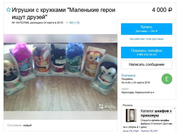Close the advertisement with the X icon
The image size is (183, 135).
pyautogui.click(x=174, y=108)
